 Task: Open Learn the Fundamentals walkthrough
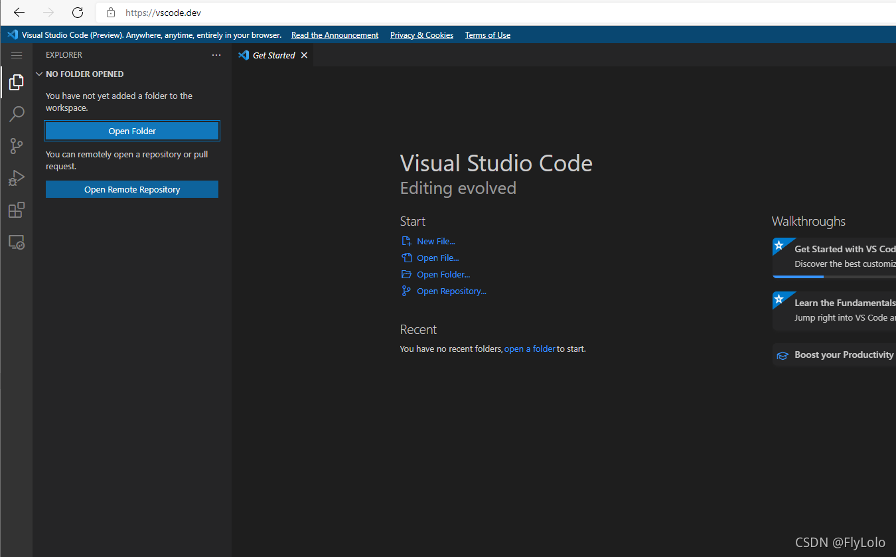pos(834,311)
